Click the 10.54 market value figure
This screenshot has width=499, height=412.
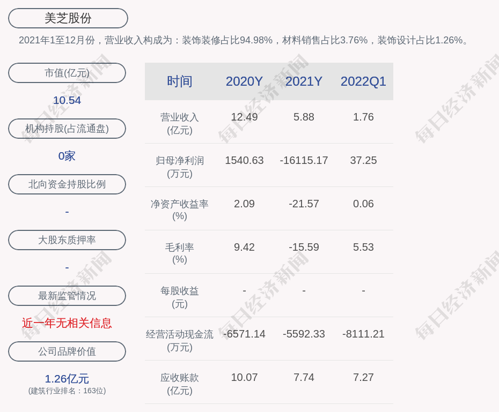67,100
